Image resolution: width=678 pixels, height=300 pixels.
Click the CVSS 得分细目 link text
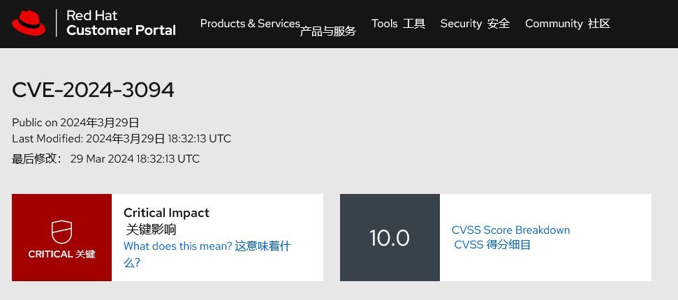[x=492, y=245]
